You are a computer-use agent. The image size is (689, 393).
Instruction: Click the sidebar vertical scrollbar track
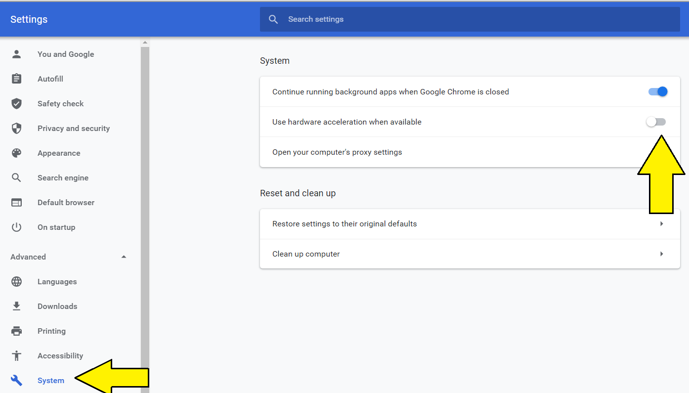[145, 220]
